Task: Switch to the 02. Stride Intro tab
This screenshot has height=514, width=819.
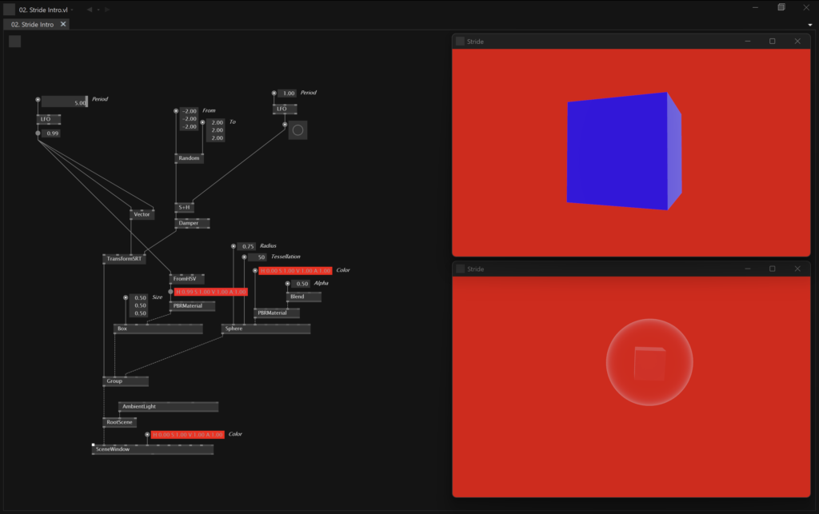Action: (32, 25)
